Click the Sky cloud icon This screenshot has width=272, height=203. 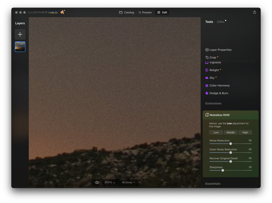[x=207, y=78]
